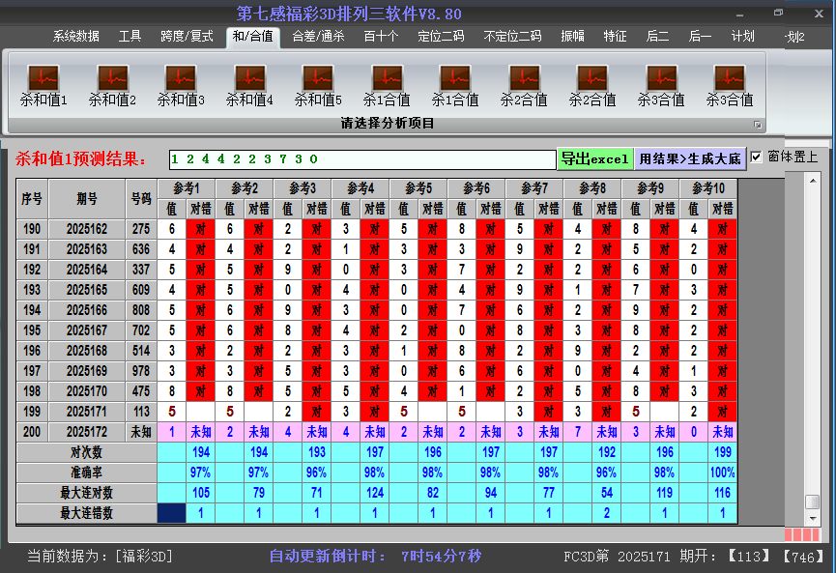Click the 号码 cell 808

[141, 310]
